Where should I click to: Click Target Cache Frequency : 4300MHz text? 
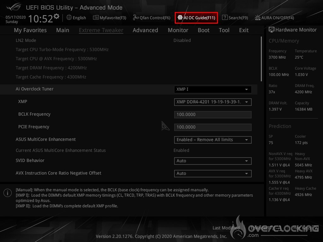[x=51, y=77]
